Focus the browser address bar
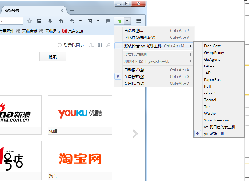The height and width of the screenshot is (181, 249). pos(11,21)
